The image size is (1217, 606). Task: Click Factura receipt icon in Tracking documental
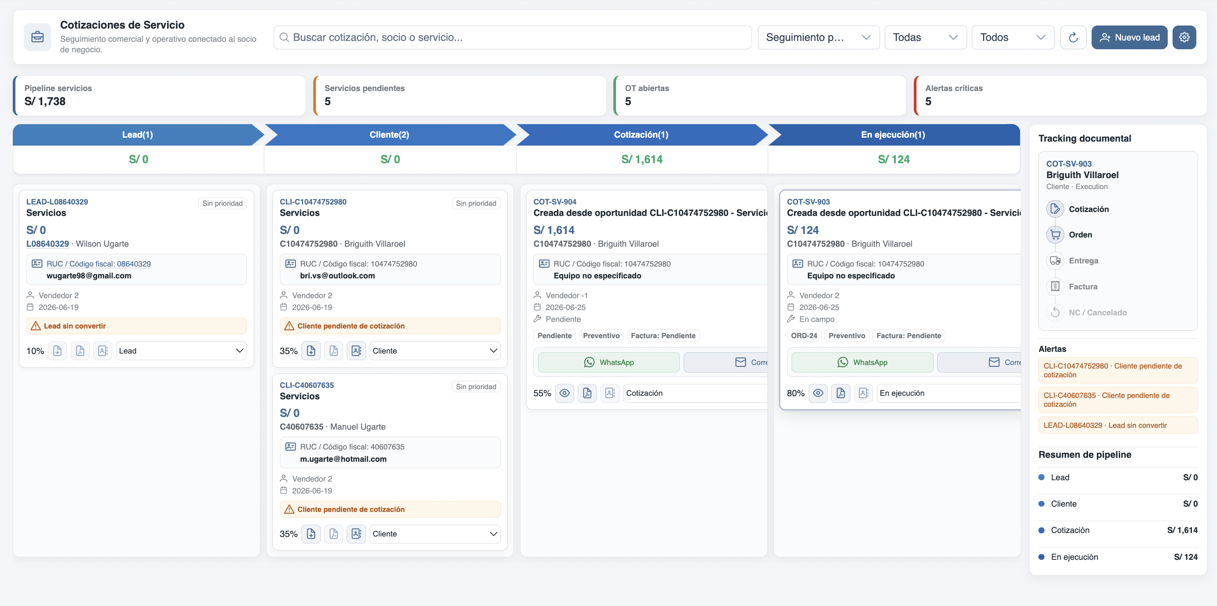click(1055, 286)
